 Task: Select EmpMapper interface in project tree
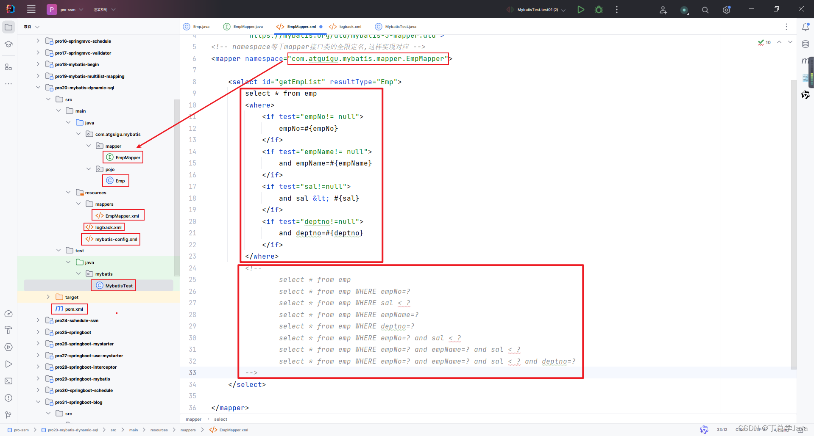point(123,157)
